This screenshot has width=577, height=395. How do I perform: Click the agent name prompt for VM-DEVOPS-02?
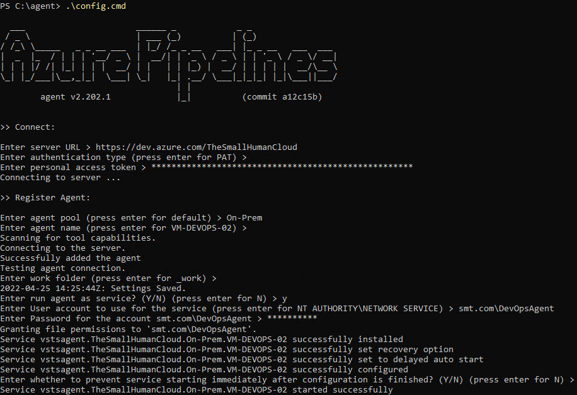click(x=123, y=227)
